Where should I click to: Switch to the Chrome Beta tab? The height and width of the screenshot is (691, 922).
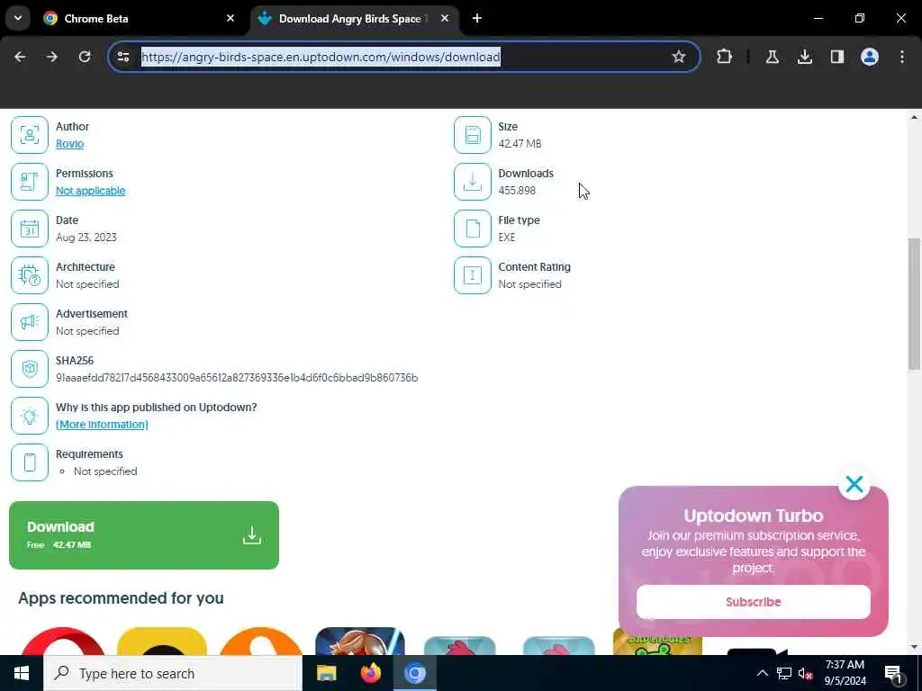point(138,18)
